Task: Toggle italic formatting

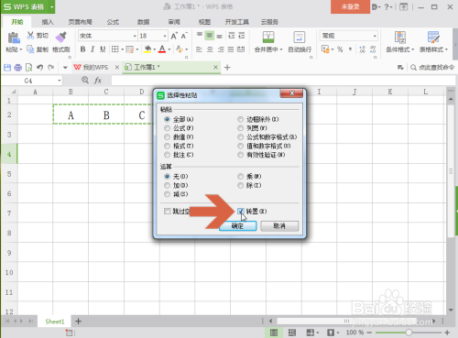Action: click(x=93, y=49)
